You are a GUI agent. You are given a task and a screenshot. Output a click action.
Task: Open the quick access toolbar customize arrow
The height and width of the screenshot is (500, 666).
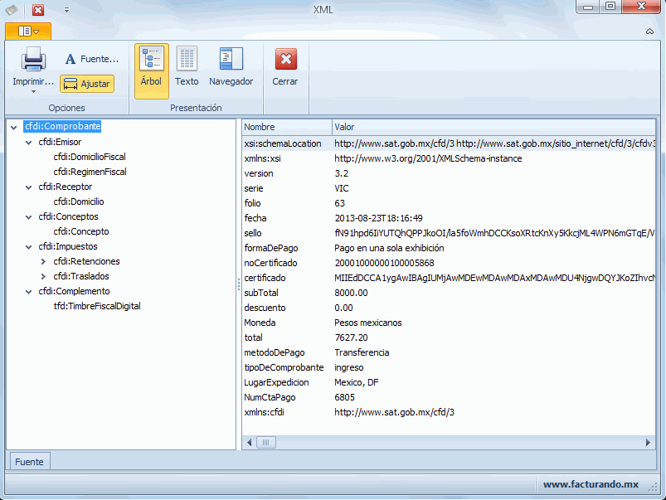pos(66,10)
